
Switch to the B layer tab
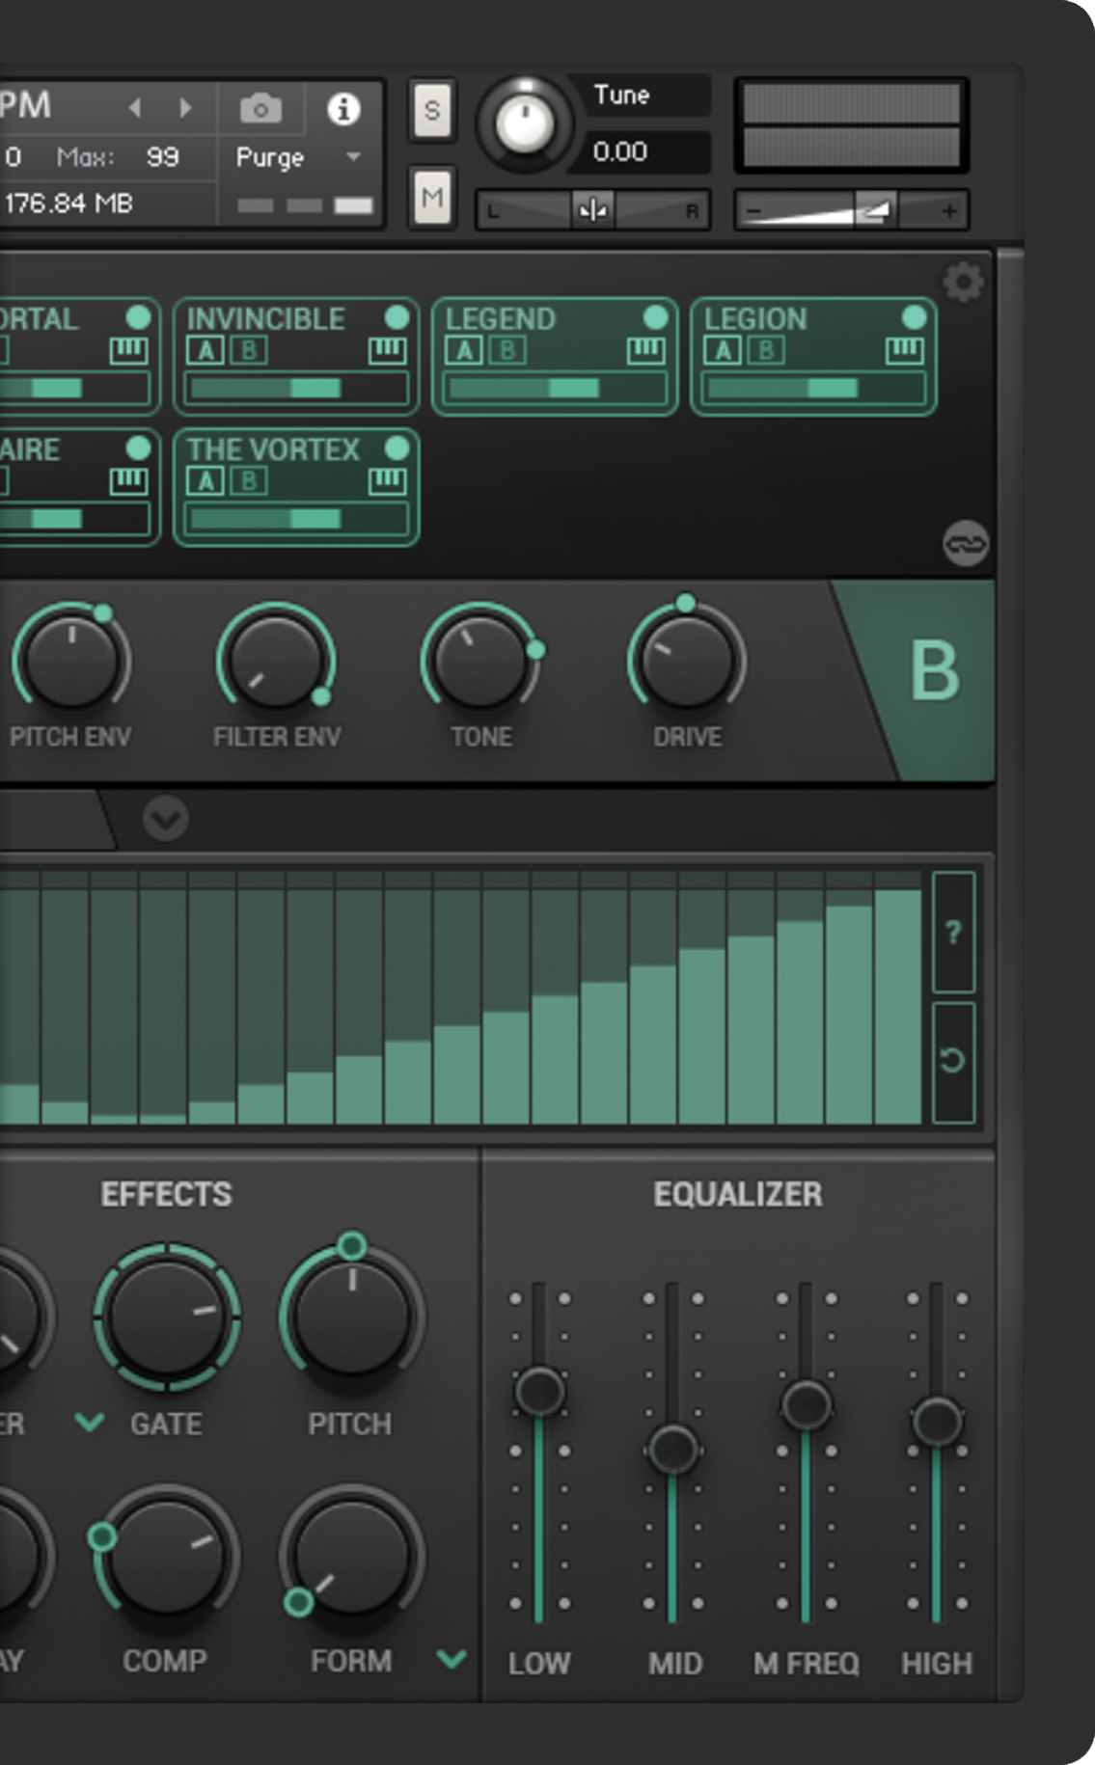pyautogui.click(x=934, y=672)
